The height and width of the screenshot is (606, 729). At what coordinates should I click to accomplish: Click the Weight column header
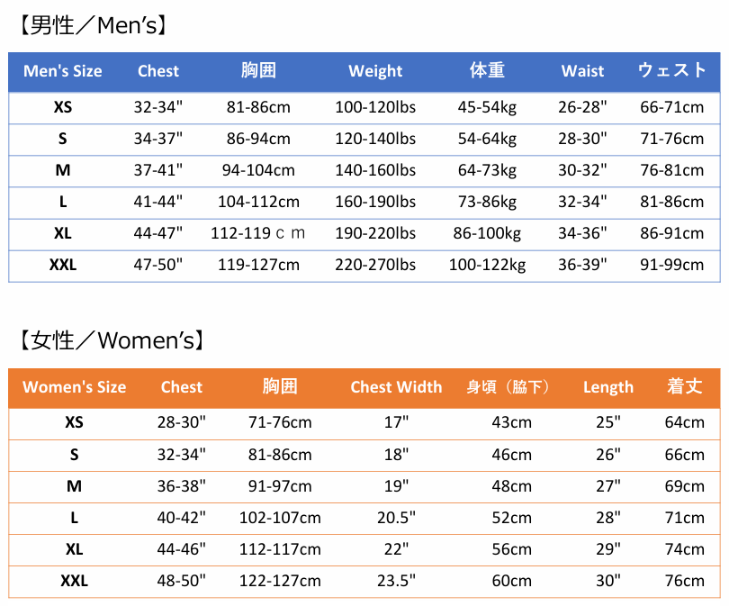[375, 71]
